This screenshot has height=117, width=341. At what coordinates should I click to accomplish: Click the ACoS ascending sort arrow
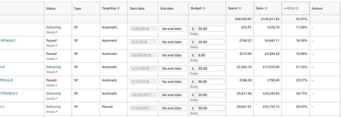285,8
